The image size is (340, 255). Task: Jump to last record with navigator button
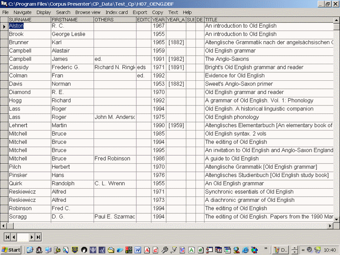click(39, 237)
